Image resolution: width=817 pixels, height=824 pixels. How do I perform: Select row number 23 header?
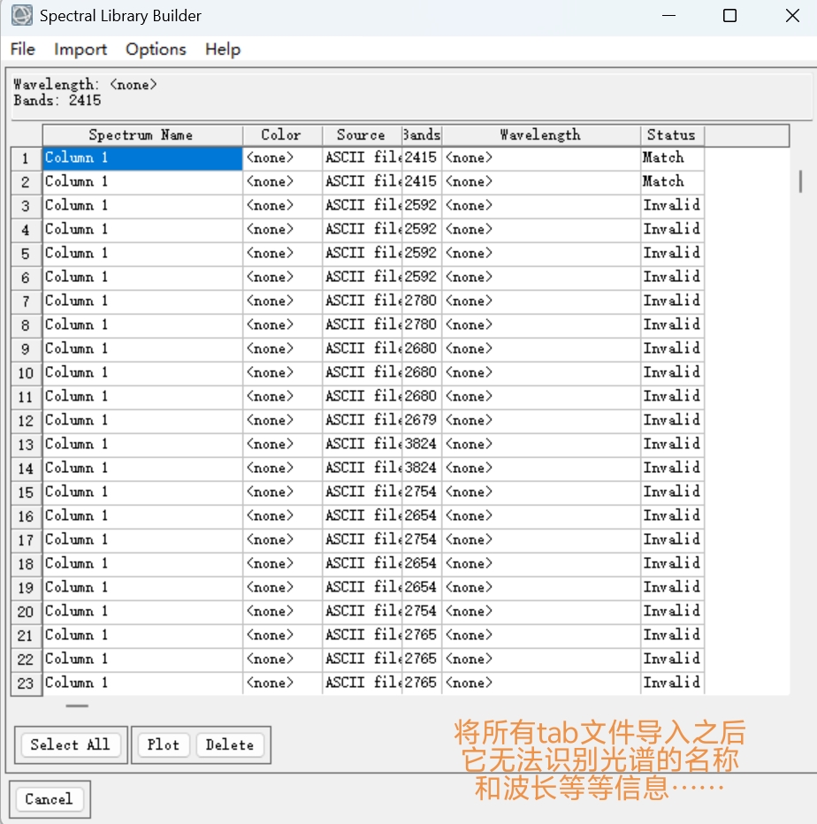pyautogui.click(x=27, y=683)
